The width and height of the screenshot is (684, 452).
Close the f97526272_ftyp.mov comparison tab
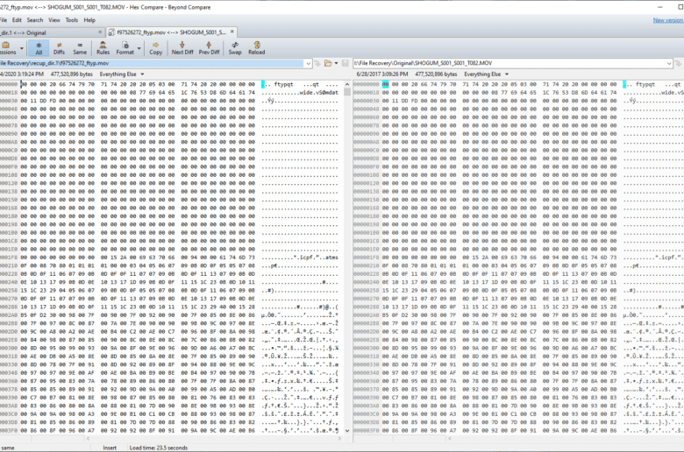[232, 32]
